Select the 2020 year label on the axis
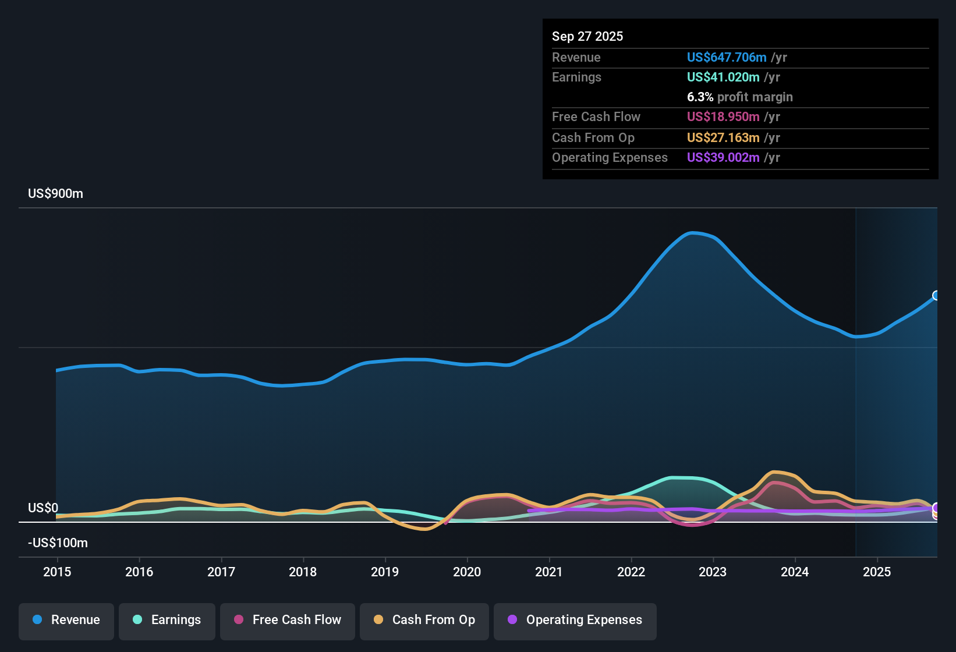This screenshot has width=956, height=652. point(468,572)
